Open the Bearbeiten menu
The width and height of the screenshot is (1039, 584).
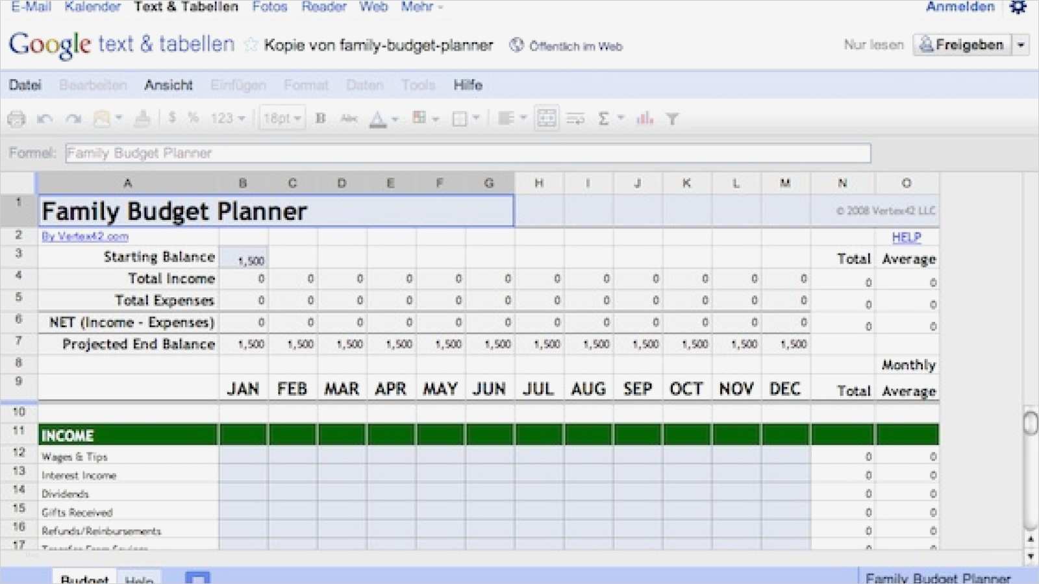click(93, 85)
